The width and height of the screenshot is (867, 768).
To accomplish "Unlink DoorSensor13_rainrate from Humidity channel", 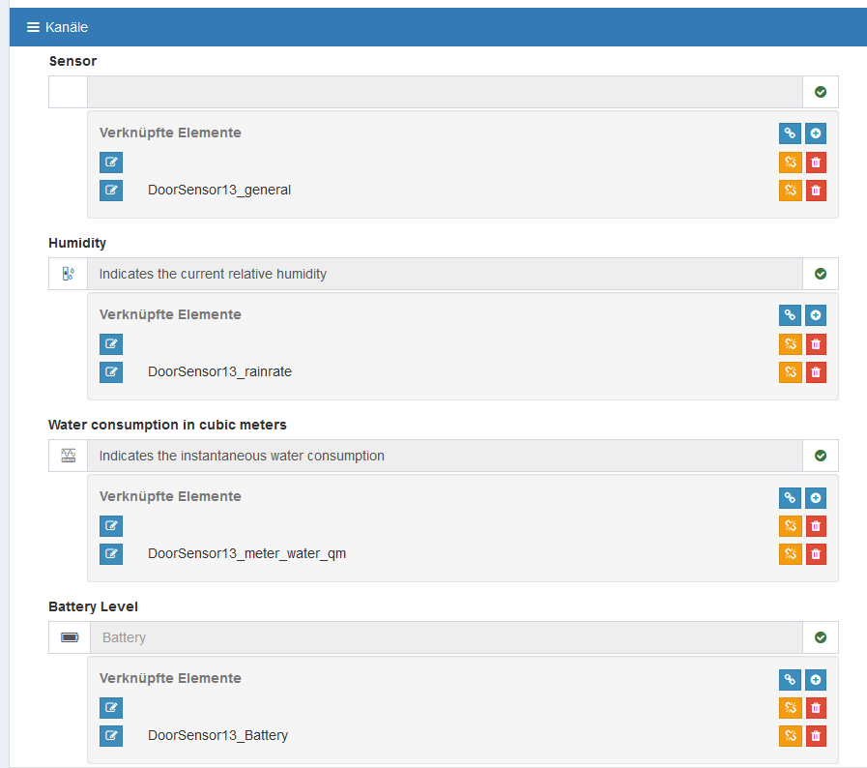I will [791, 372].
